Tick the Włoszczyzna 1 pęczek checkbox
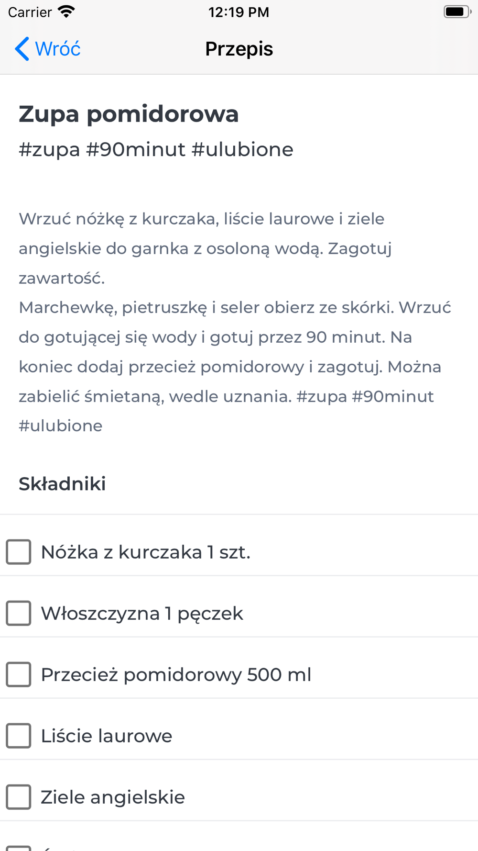Image resolution: width=478 pixels, height=851 pixels. click(19, 613)
